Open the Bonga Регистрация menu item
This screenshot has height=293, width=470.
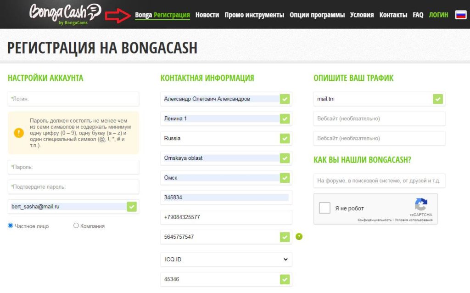click(x=162, y=15)
